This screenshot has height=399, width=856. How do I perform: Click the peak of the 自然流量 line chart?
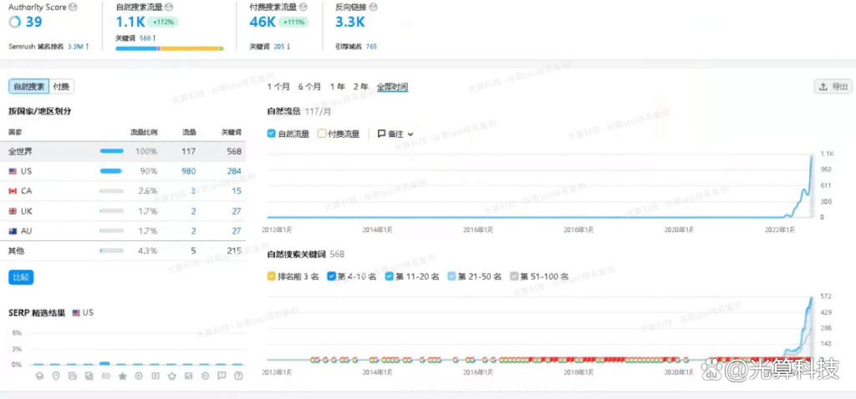(811, 156)
